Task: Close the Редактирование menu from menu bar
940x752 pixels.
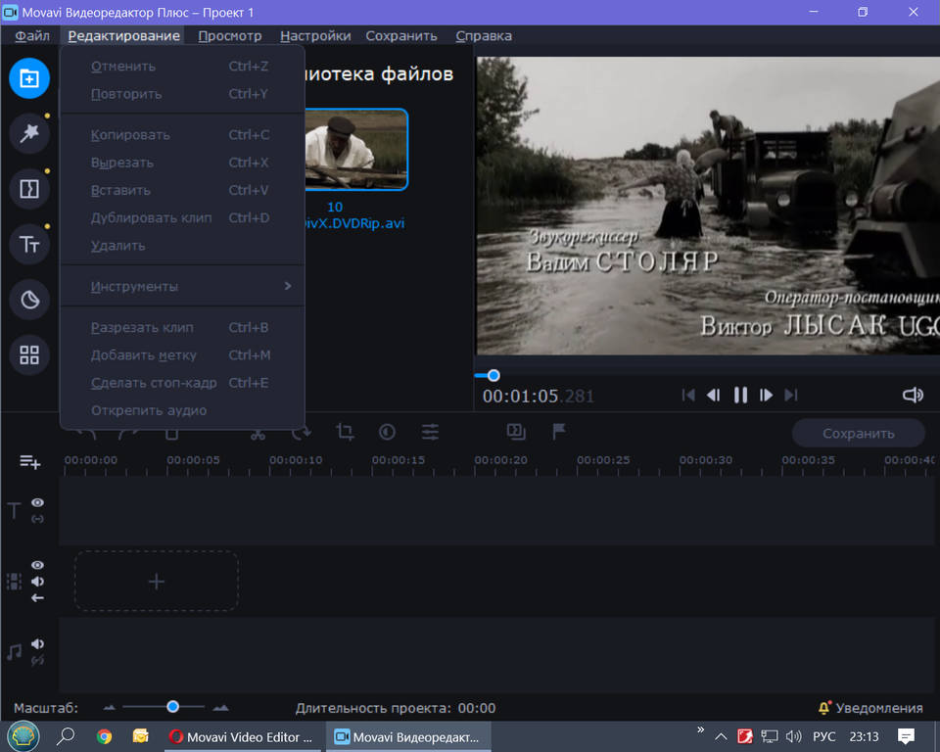Action: [124, 35]
